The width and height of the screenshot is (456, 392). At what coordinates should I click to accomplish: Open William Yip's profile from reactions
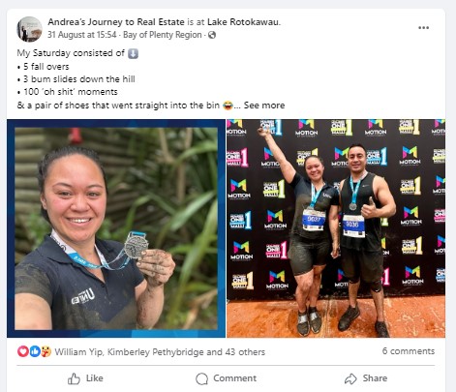(x=78, y=351)
